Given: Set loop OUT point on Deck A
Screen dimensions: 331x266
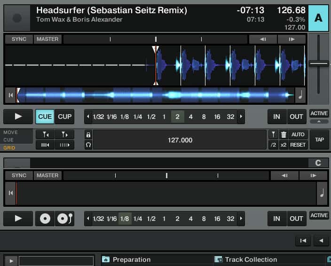Looking at the screenshot, I should (x=296, y=117).
